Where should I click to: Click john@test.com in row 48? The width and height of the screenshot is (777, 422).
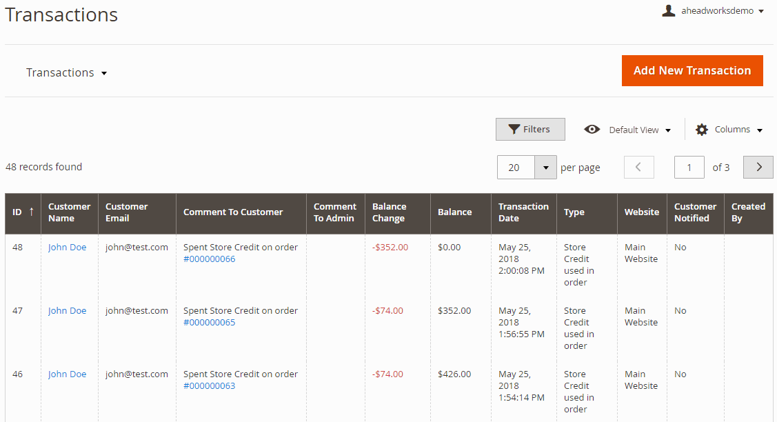point(137,247)
